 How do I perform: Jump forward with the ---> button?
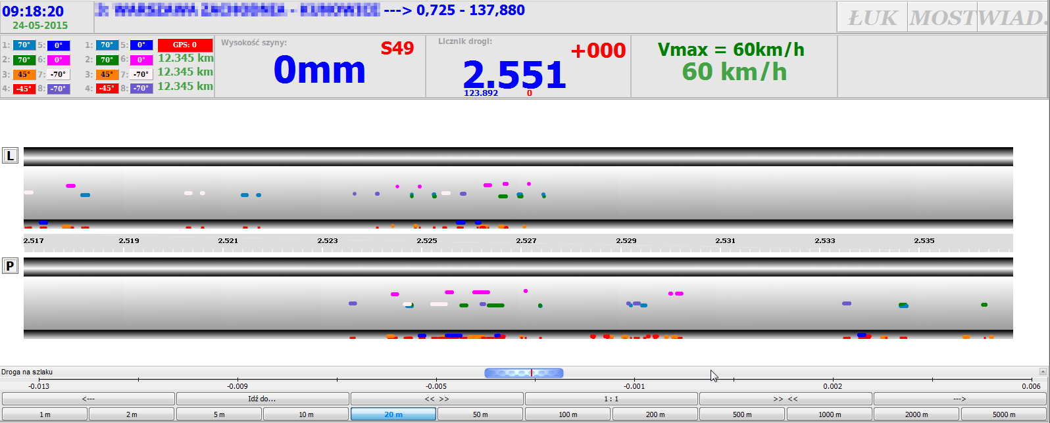tap(959, 399)
